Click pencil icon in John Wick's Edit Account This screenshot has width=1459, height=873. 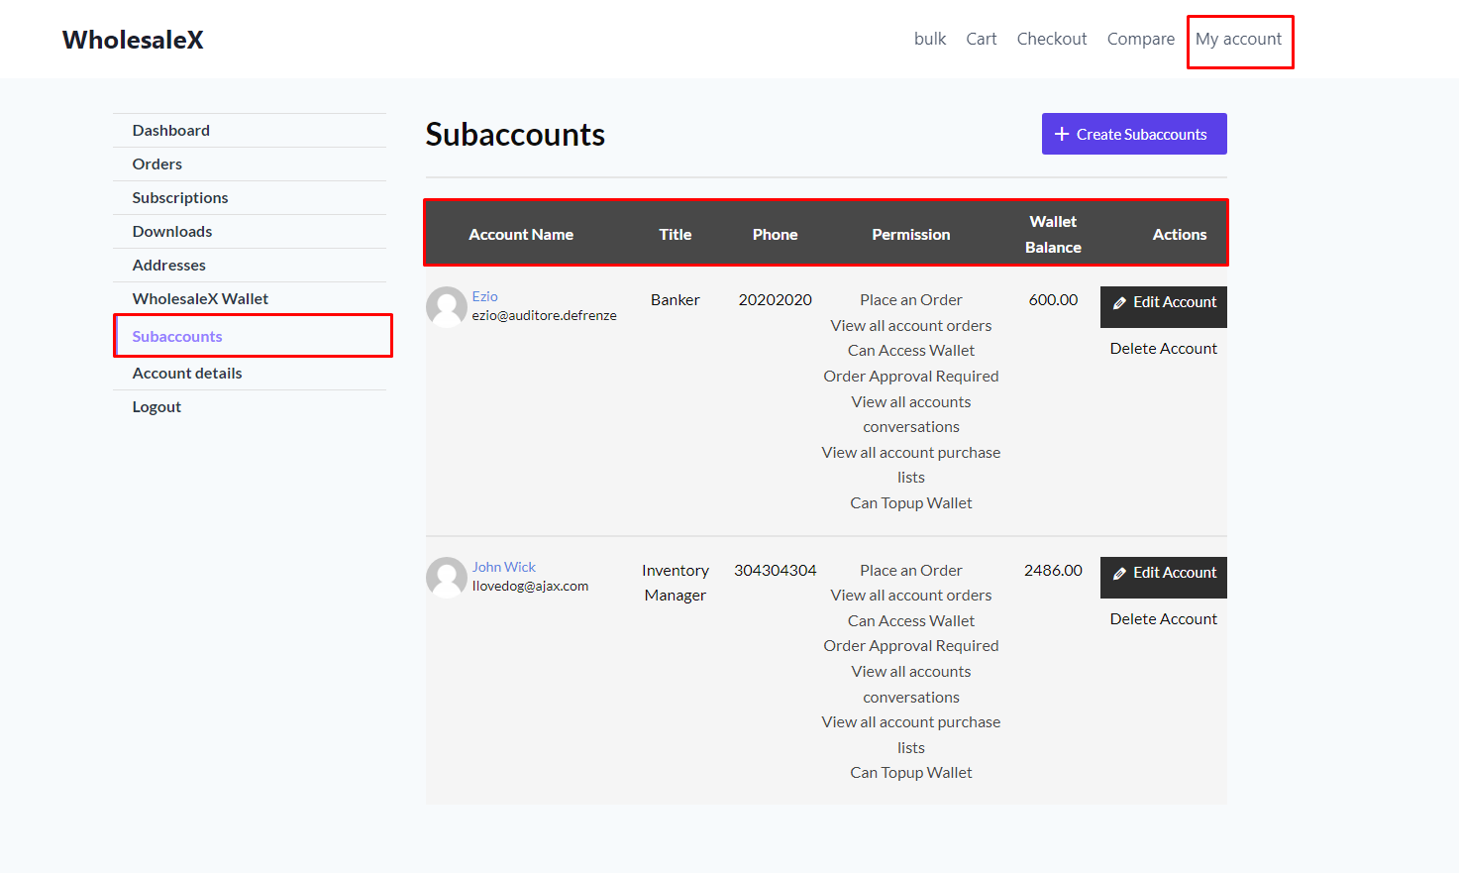click(x=1119, y=574)
